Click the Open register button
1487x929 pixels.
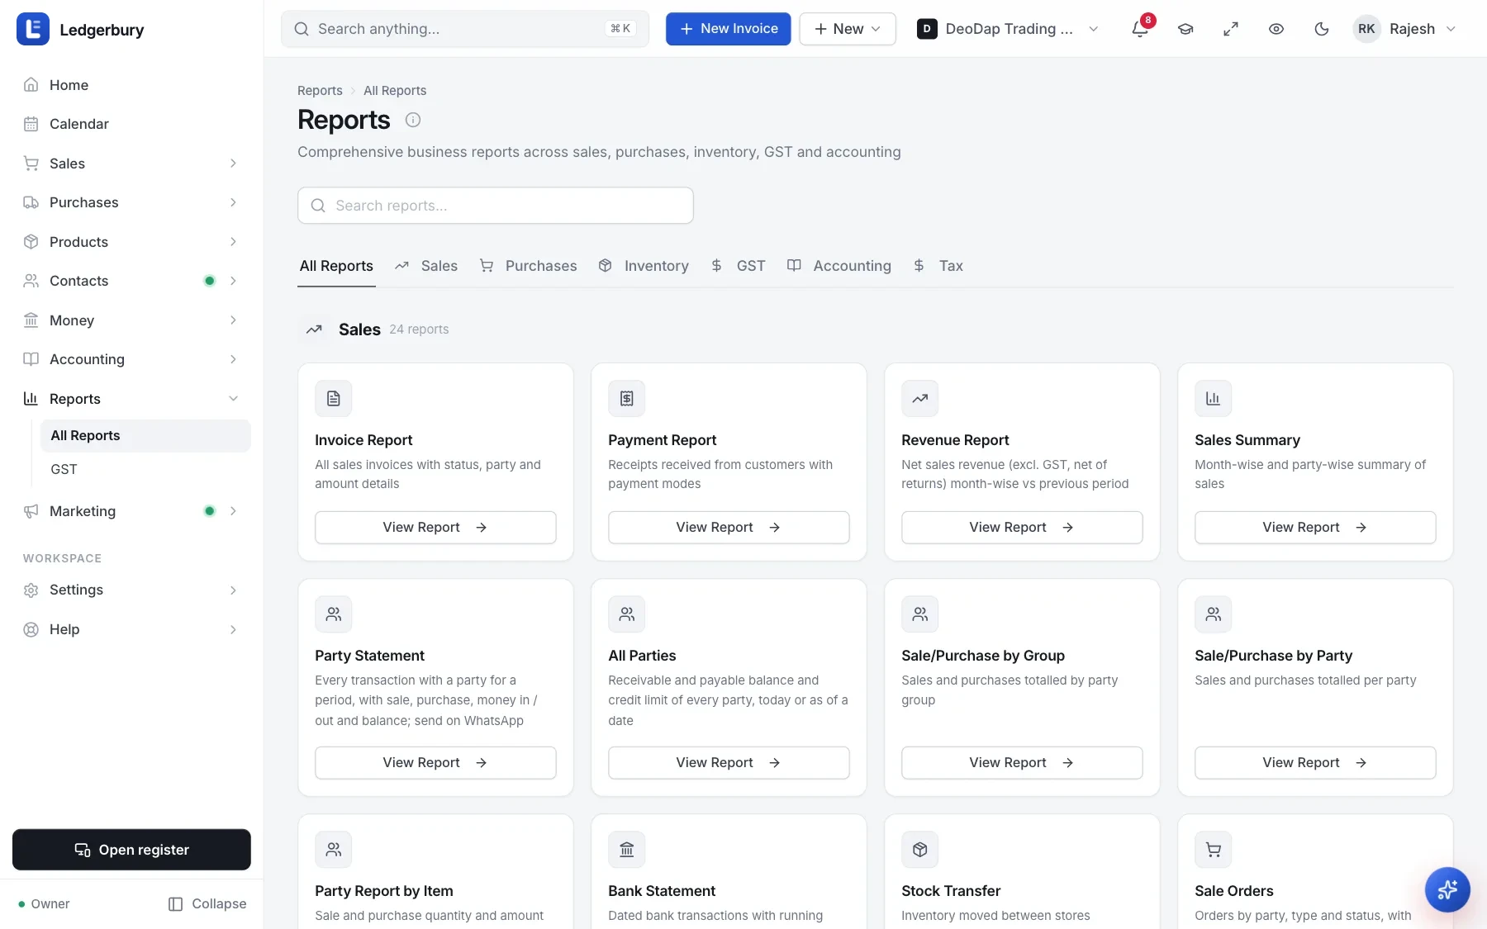(131, 850)
